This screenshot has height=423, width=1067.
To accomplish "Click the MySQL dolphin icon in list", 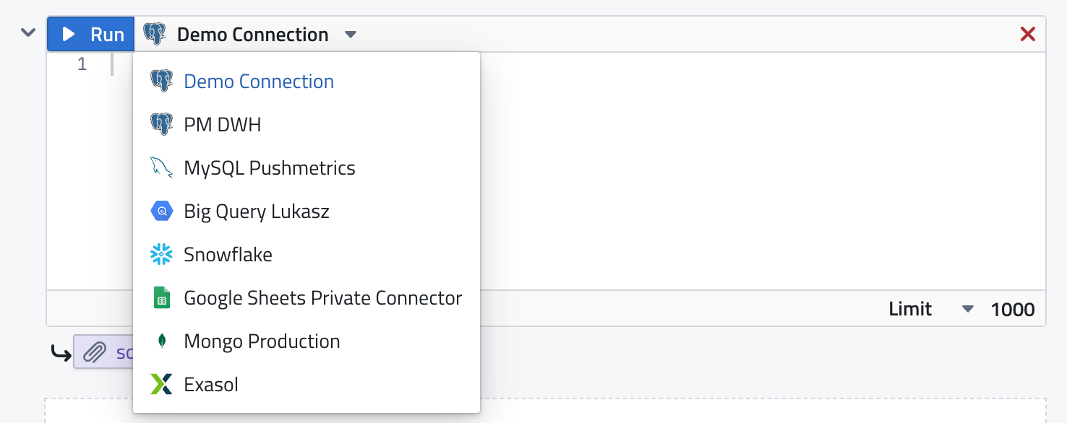I will 161,168.
